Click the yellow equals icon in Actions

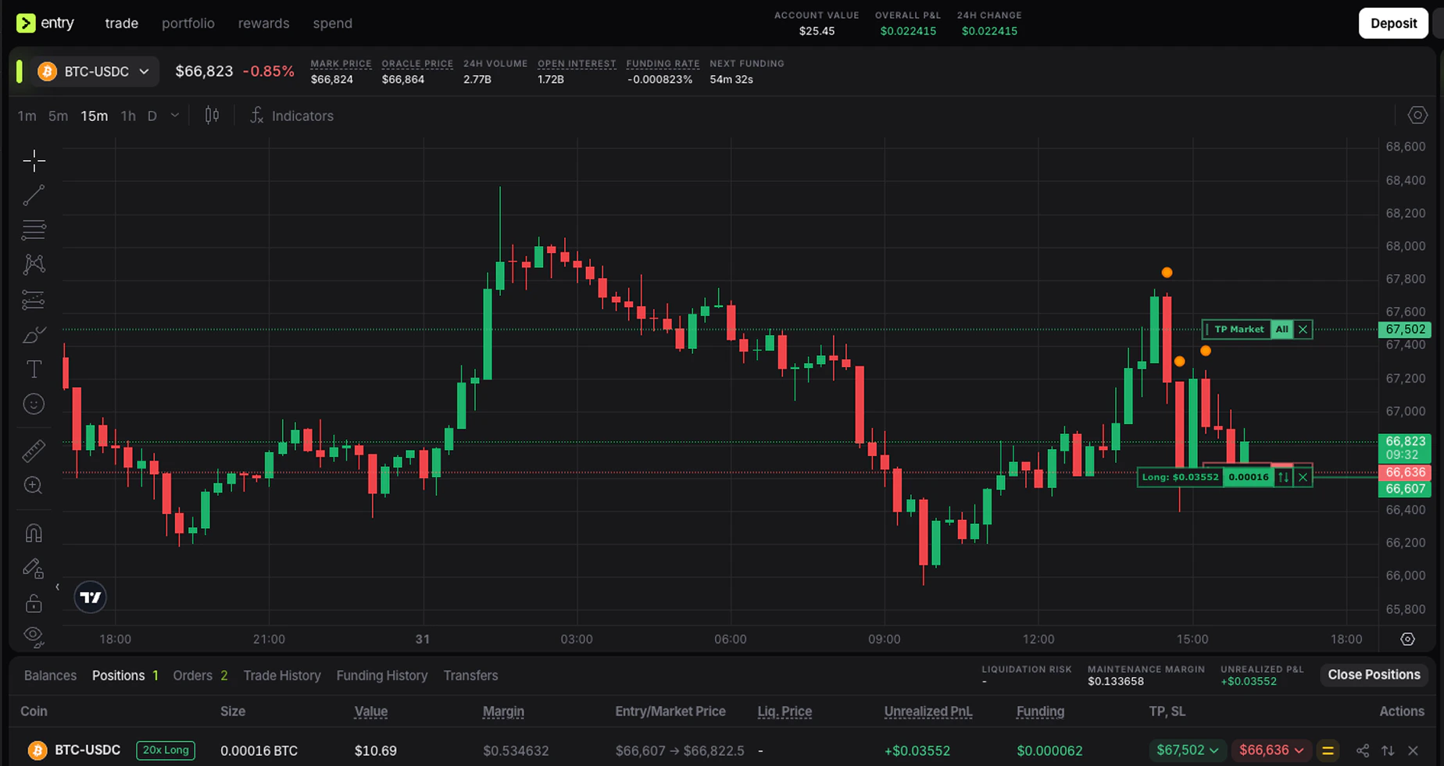click(1328, 751)
